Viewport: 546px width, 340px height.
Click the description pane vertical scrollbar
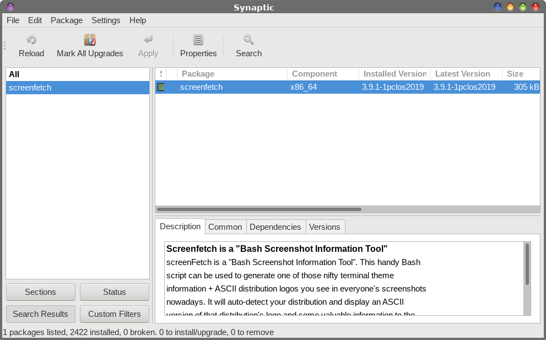[527, 264]
